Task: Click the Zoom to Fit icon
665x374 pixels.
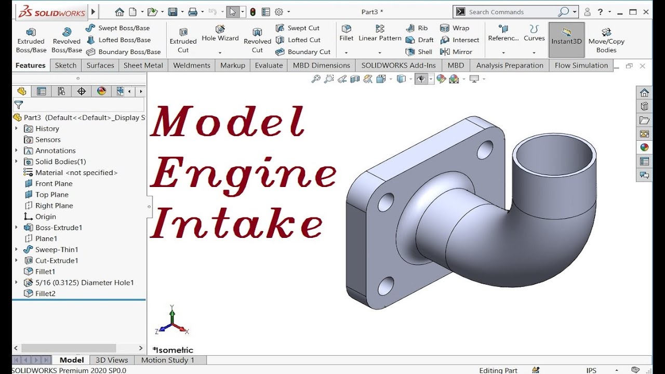Action: [x=316, y=79]
